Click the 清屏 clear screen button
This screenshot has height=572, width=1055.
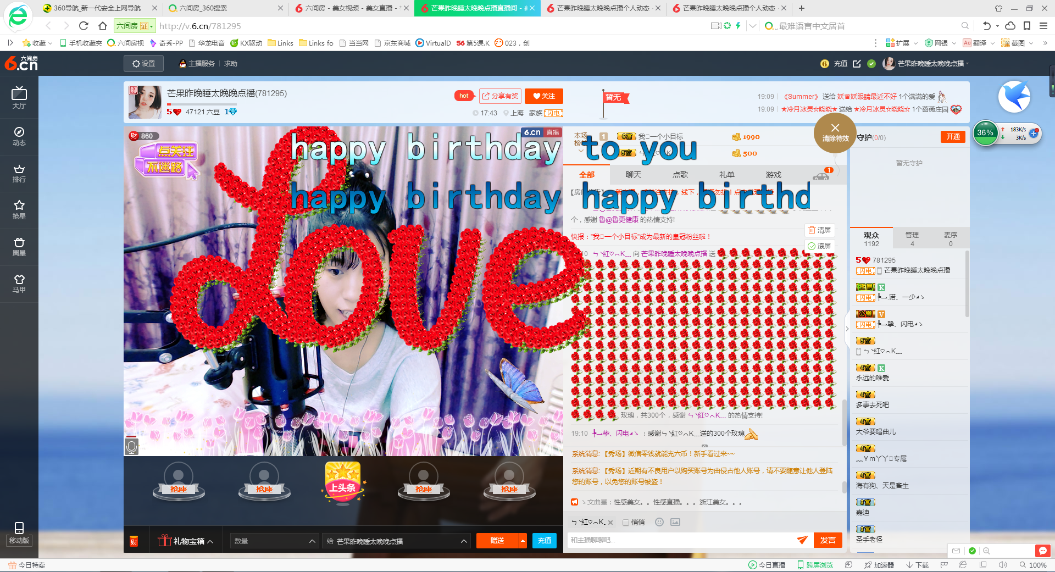819,230
